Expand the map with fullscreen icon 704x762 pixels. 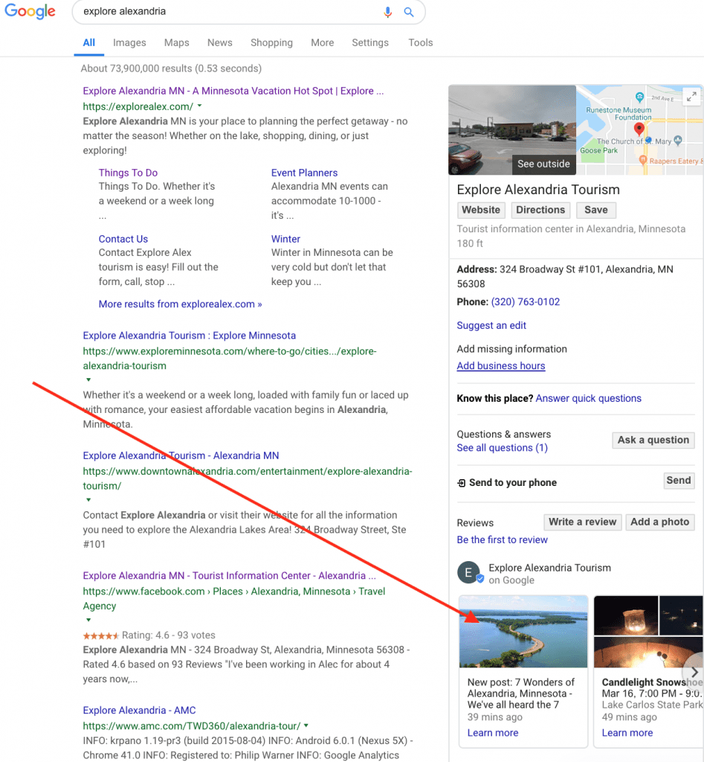tap(691, 96)
